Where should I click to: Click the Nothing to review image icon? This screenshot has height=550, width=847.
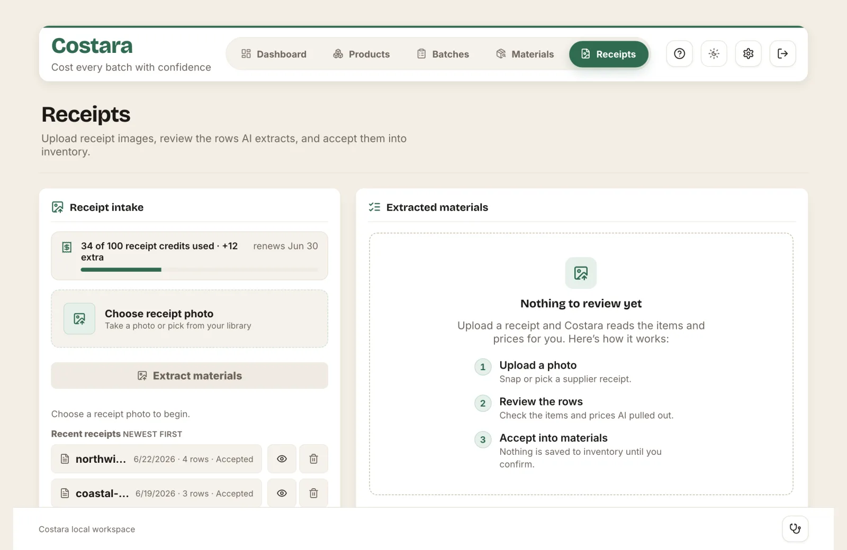pos(581,273)
